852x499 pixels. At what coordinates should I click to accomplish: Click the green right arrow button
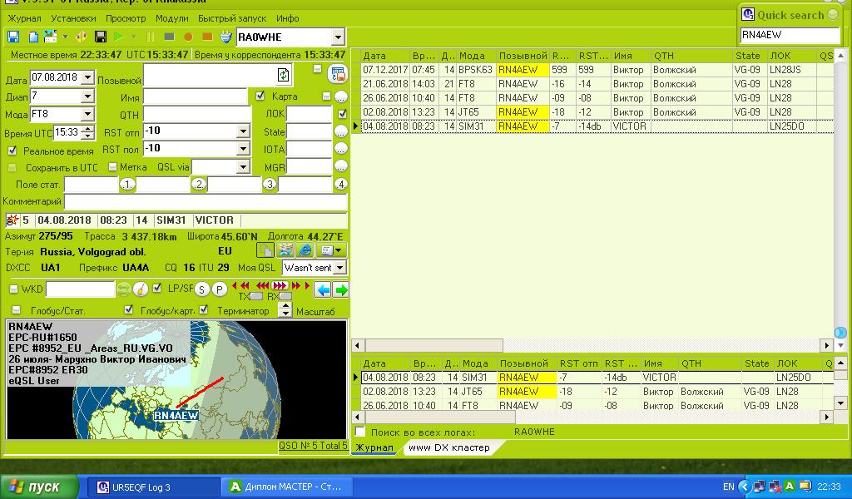340,289
